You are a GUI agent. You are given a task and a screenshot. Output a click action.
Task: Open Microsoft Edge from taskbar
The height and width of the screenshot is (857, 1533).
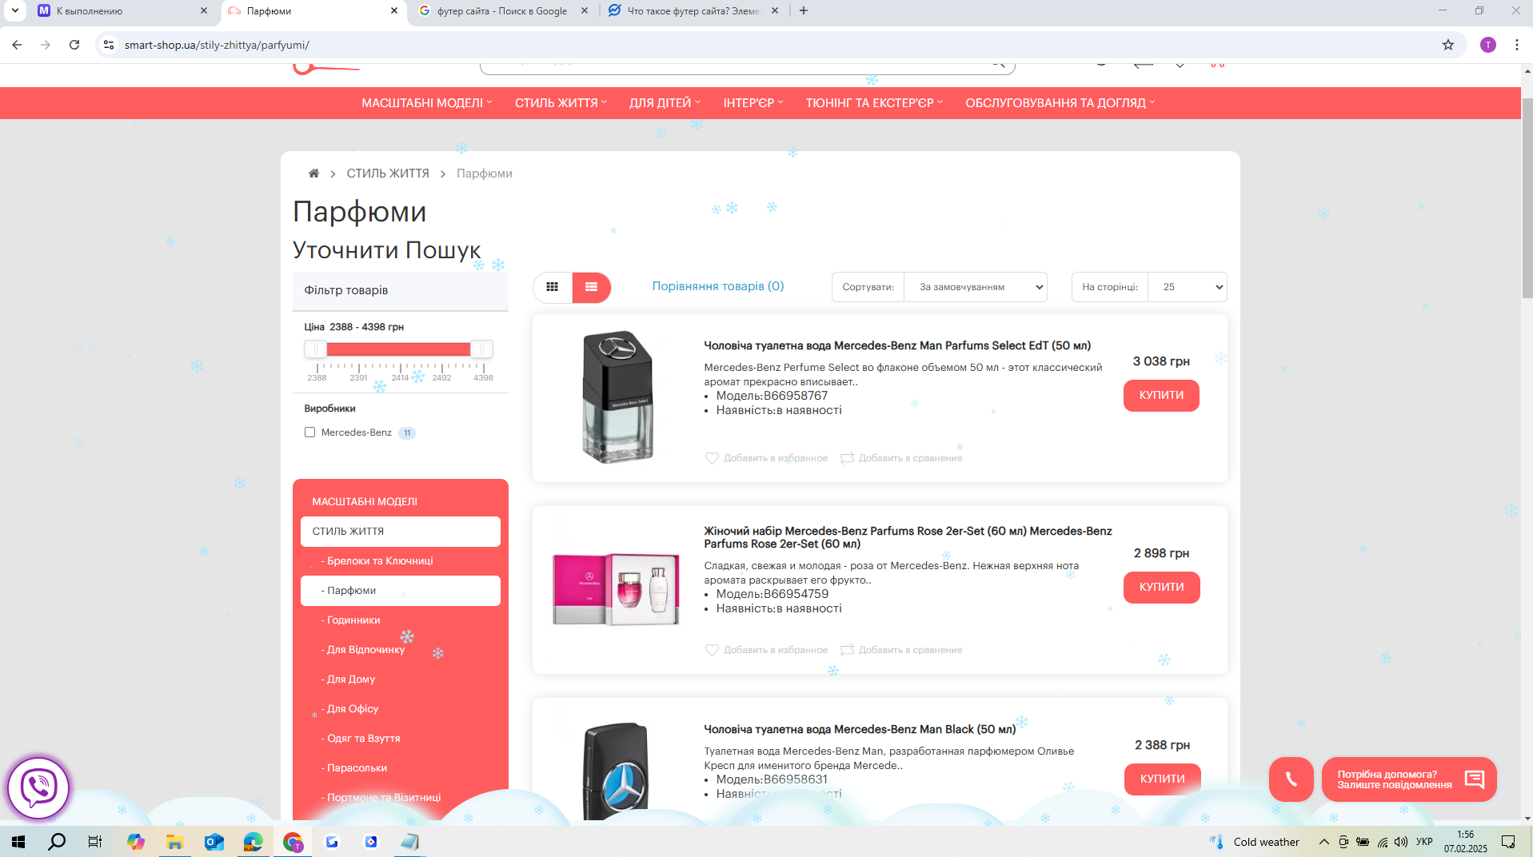pos(253,842)
